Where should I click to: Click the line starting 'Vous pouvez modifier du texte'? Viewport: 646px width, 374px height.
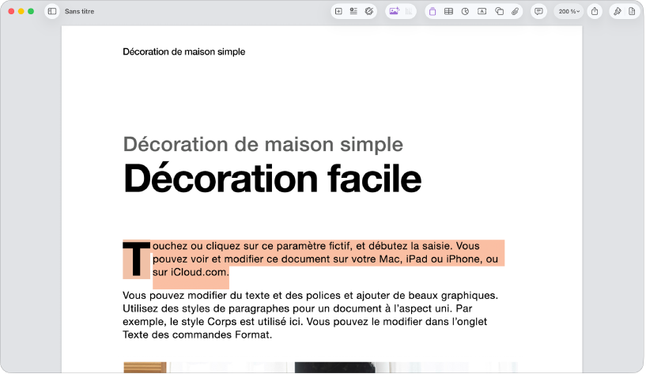pos(310,296)
